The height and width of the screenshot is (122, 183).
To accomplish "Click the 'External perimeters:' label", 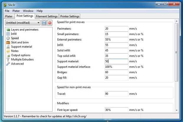I will pyautogui.click(x=69, y=40).
